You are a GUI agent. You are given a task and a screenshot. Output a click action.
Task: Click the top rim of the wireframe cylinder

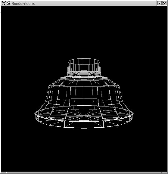(84, 59)
